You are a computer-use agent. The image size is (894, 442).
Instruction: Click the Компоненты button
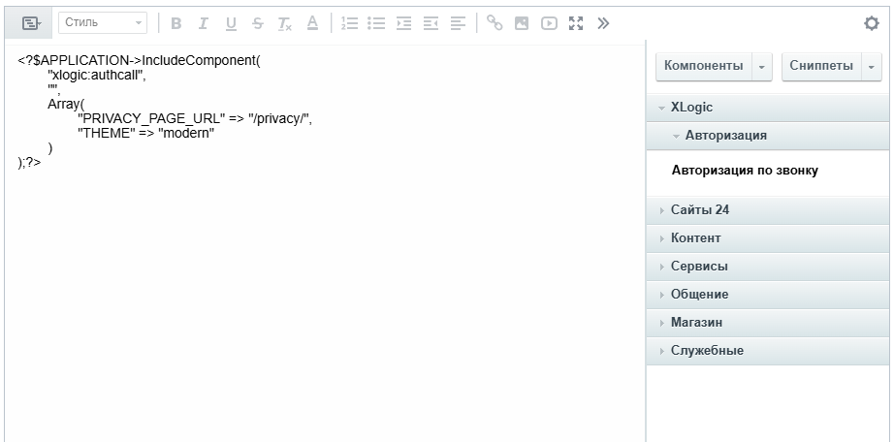pyautogui.click(x=703, y=66)
